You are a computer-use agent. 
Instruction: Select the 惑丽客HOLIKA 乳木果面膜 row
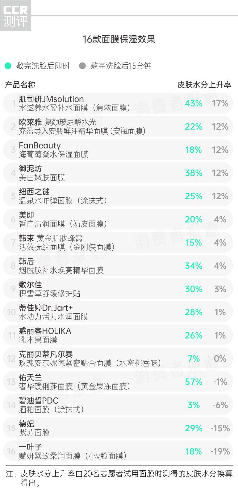pyautogui.click(x=45, y=335)
